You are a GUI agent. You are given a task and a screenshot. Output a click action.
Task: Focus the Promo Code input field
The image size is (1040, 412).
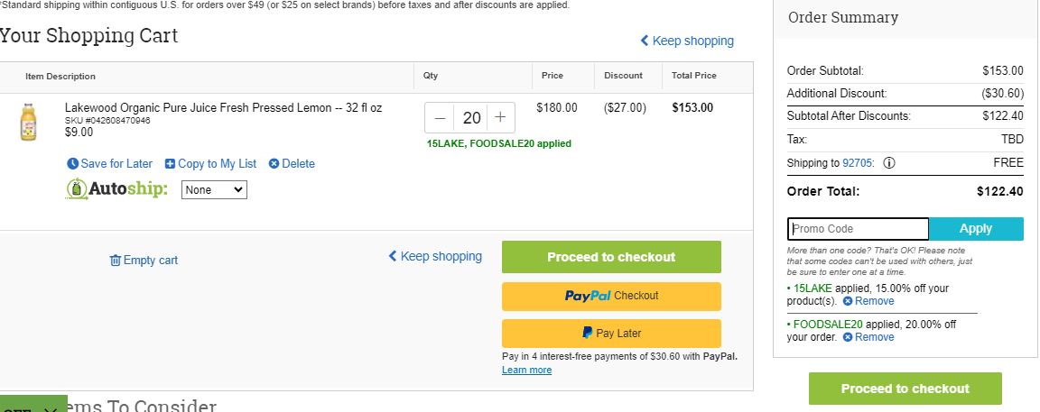tap(859, 228)
